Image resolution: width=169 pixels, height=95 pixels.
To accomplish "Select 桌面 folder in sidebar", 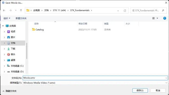I will tap(11, 60).
